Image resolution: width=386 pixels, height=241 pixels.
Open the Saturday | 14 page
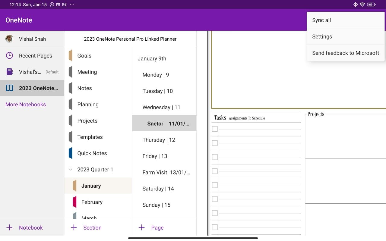(164, 189)
